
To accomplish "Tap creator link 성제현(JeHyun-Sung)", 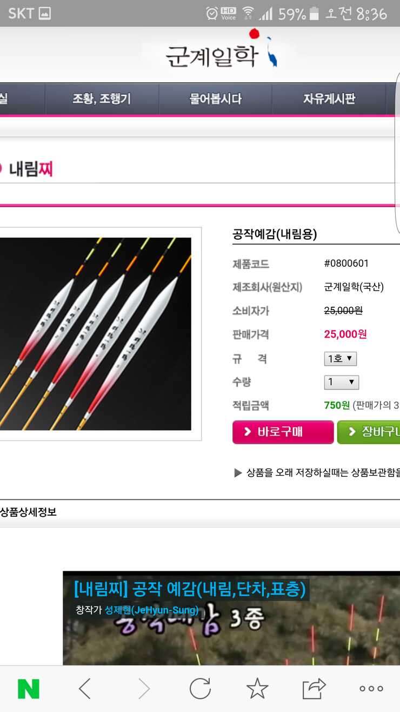I will point(151,610).
